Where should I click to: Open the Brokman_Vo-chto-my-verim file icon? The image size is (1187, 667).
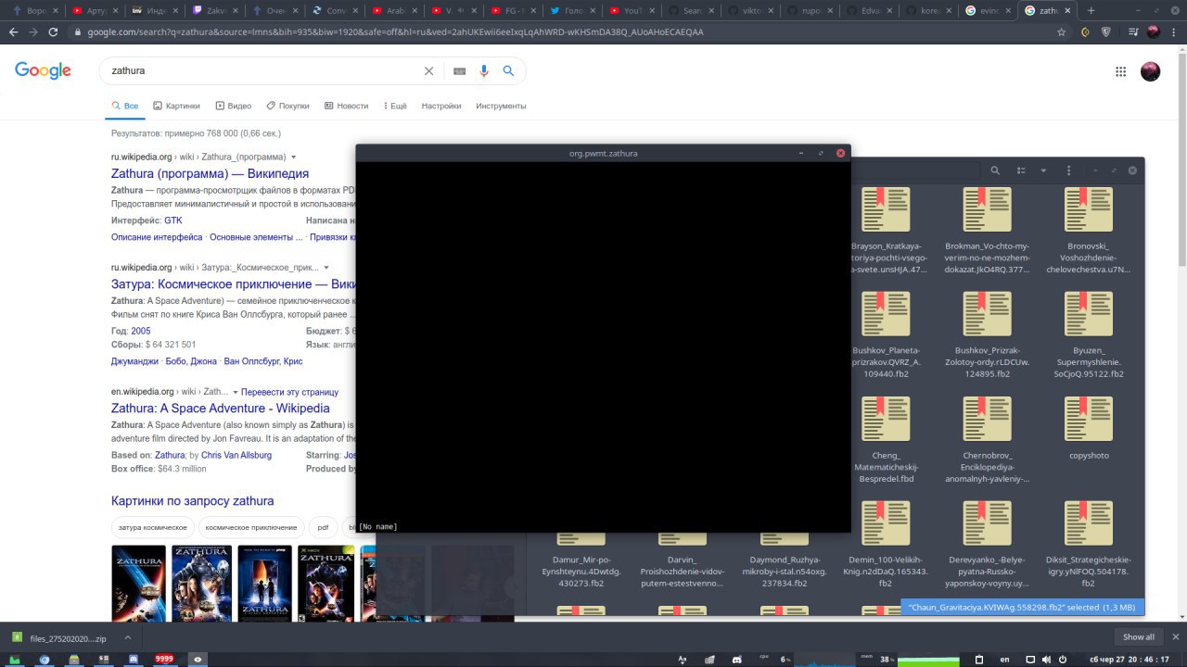(x=987, y=209)
